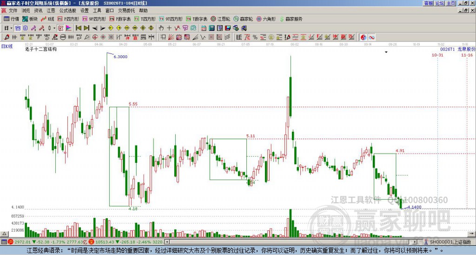Select the crosshair cursor icon
This screenshot has width=476, height=255.
tap(169, 28)
